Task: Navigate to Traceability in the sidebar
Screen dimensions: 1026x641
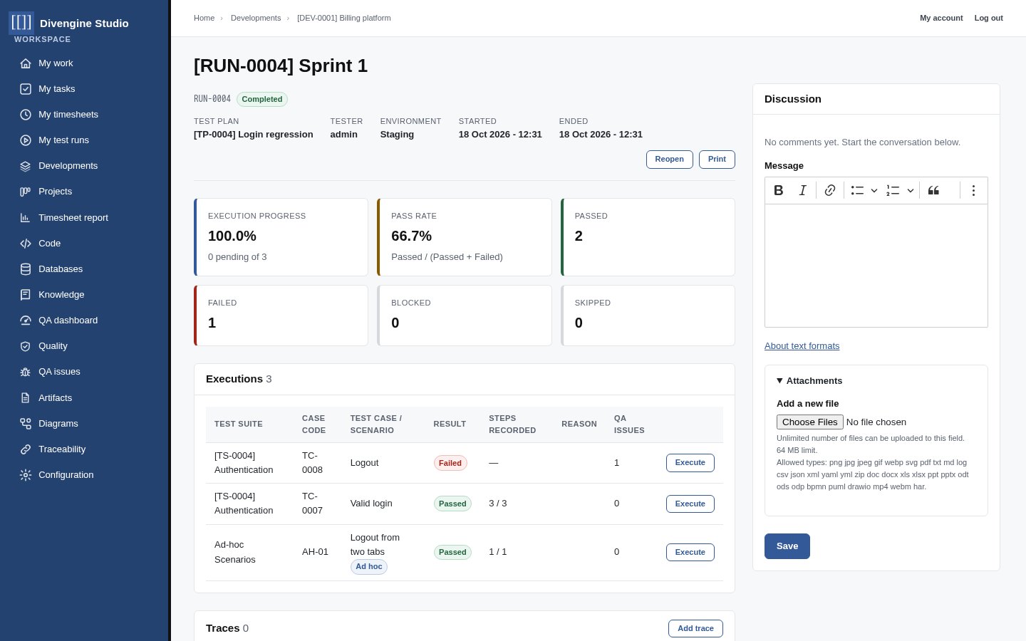Action: click(62, 449)
